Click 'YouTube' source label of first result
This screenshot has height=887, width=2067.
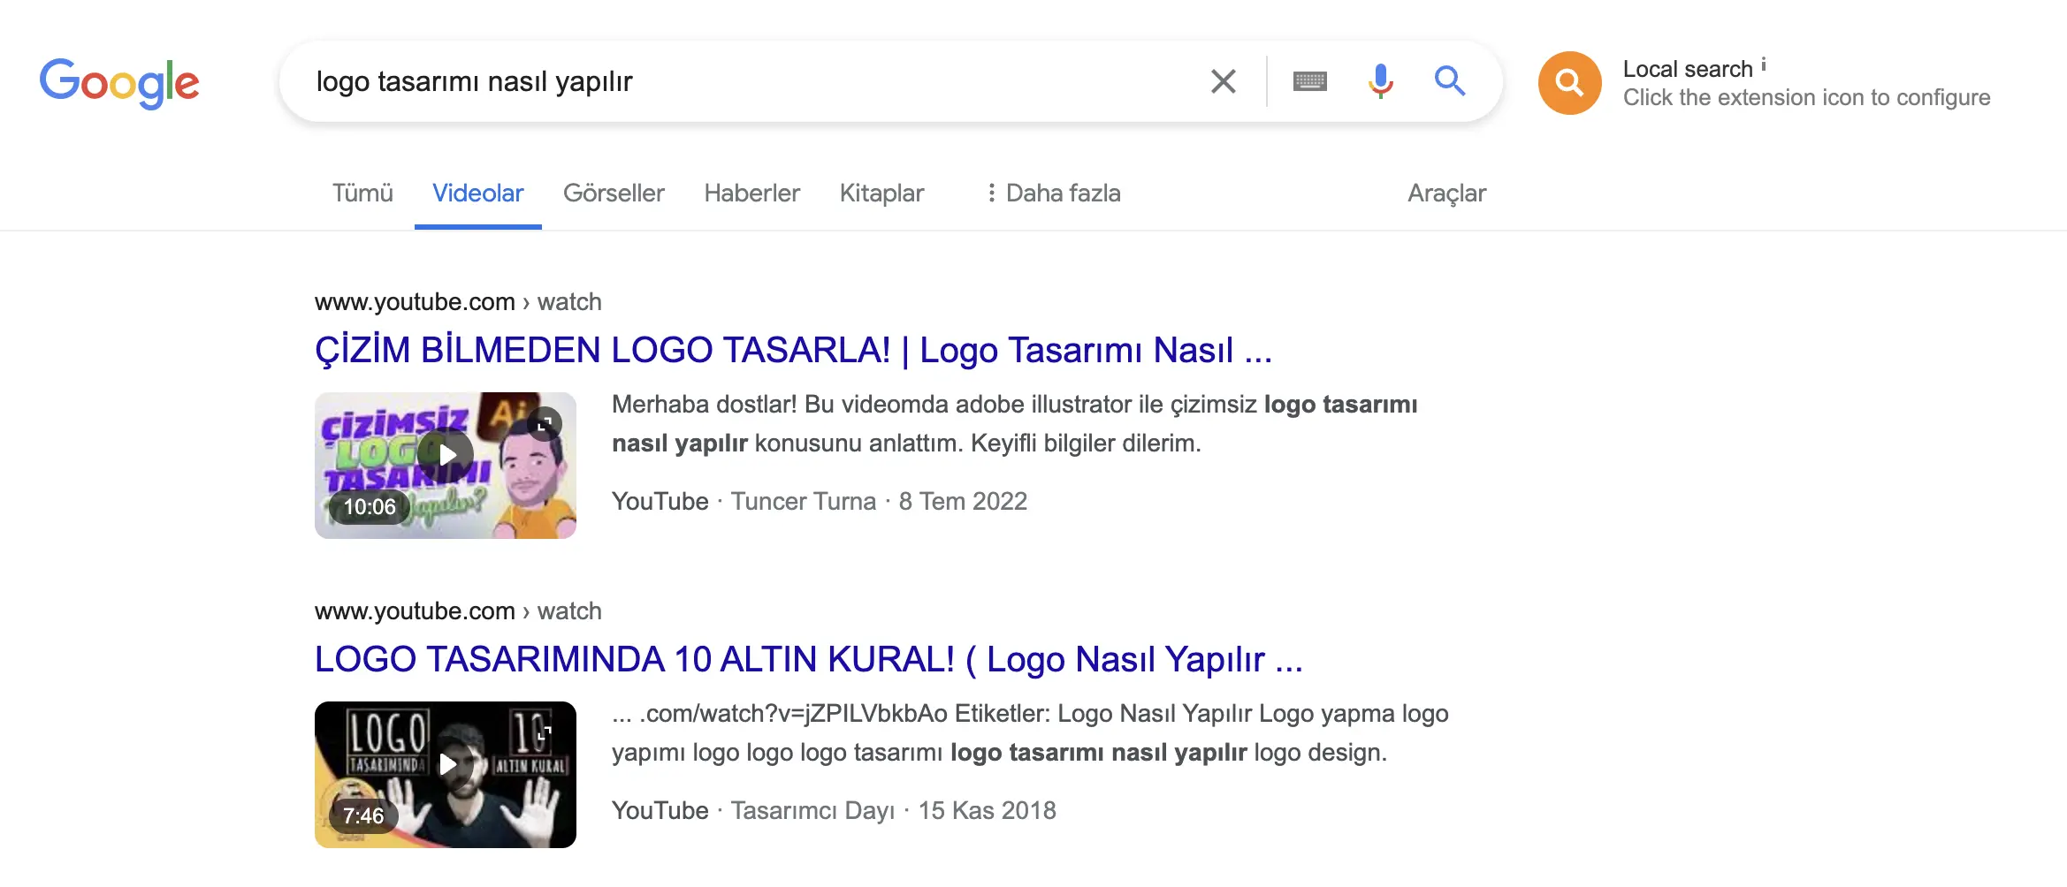tap(660, 502)
